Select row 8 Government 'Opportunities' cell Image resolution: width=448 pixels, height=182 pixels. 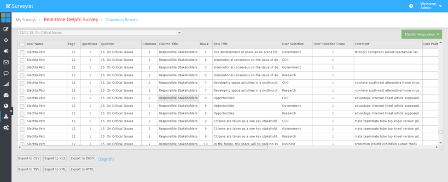(x=247, y=106)
